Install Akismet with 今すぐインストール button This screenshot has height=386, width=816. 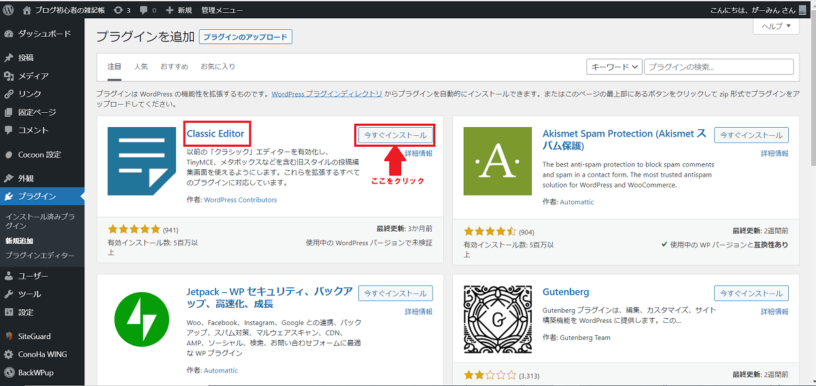click(751, 135)
